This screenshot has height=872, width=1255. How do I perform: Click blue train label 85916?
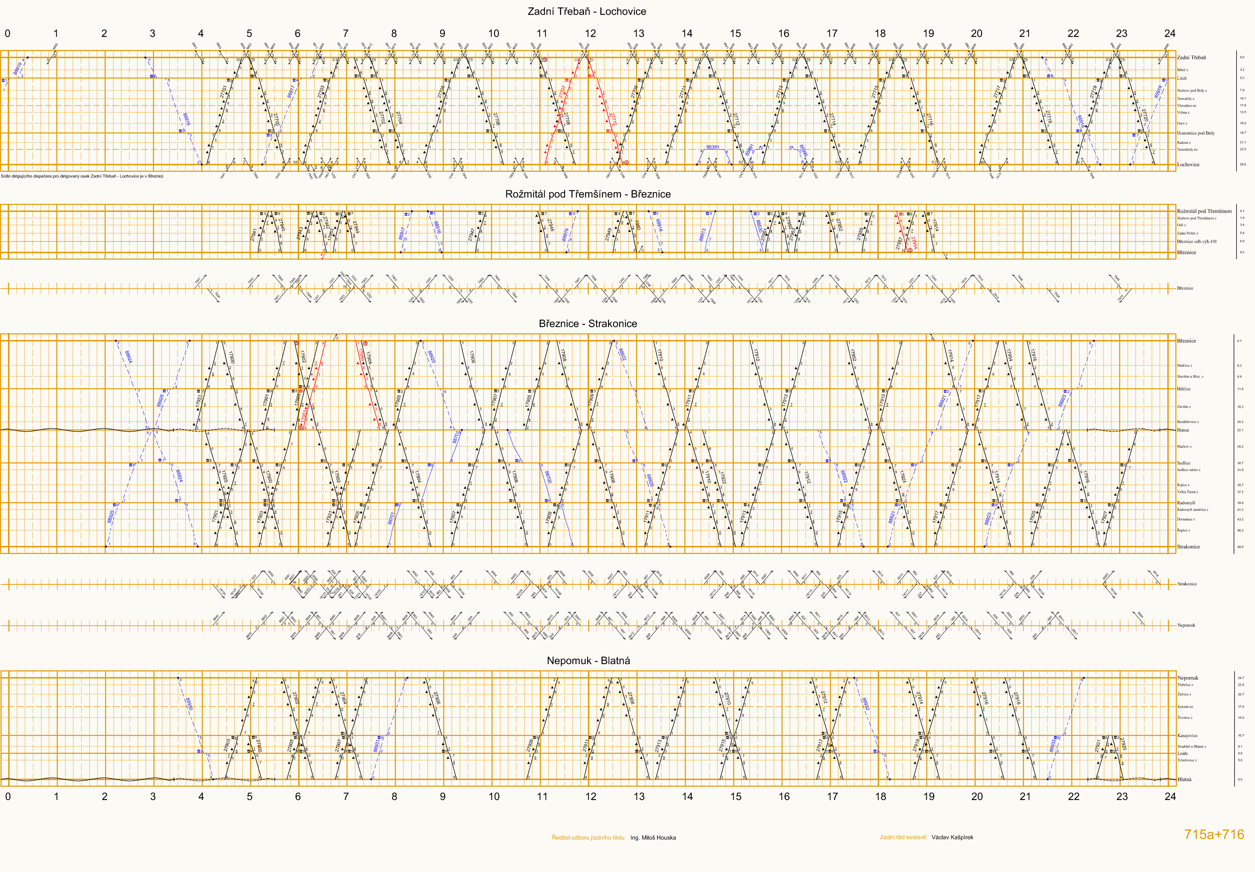point(186,120)
